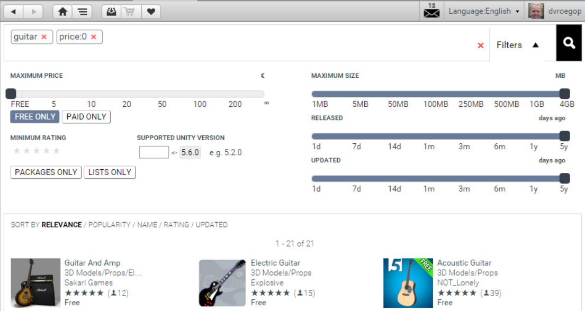Screen dimensions: 585x311
Task: Click the rating stars of Acoustic Guitar
Action: pos(457,292)
